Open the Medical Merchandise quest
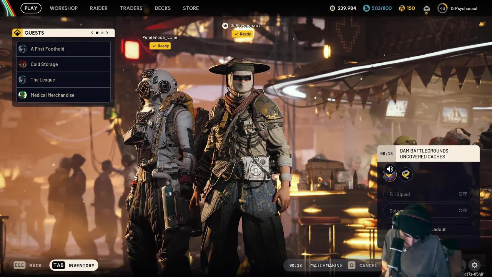Viewport: 492px width, 277px height. point(63,95)
